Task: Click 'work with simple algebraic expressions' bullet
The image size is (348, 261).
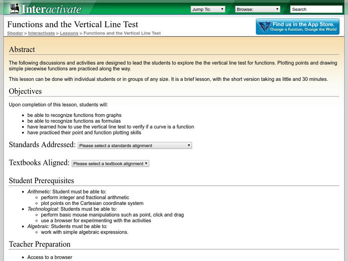Action: pos(84,232)
